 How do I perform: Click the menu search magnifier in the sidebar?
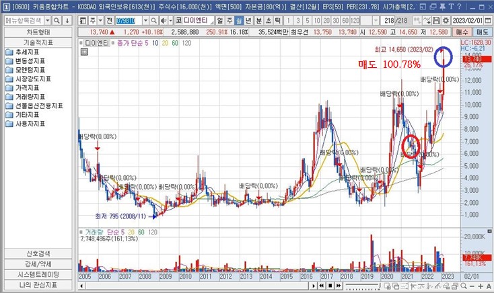tap(57, 21)
